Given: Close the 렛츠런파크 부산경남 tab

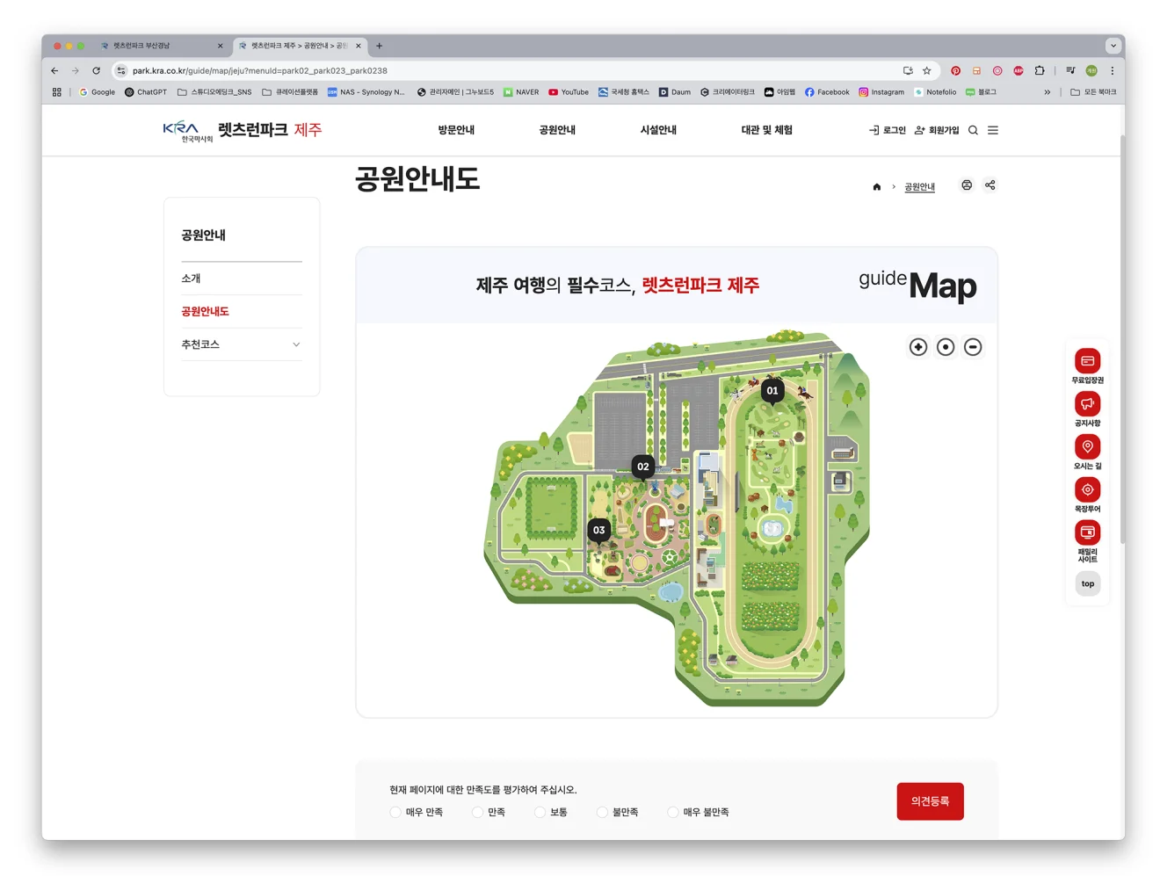Looking at the screenshot, I should pyautogui.click(x=220, y=46).
